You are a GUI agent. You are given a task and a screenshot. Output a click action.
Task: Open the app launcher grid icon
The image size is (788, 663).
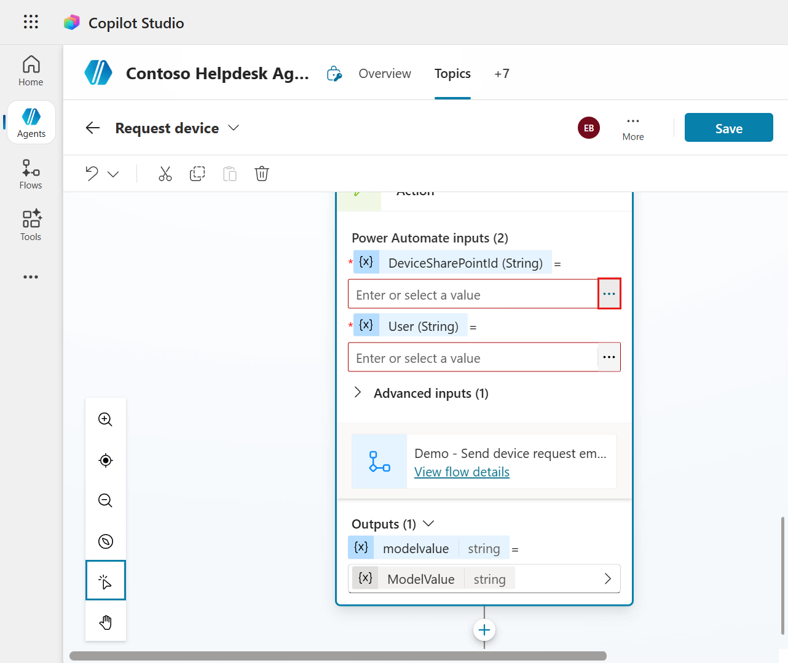[x=31, y=22]
